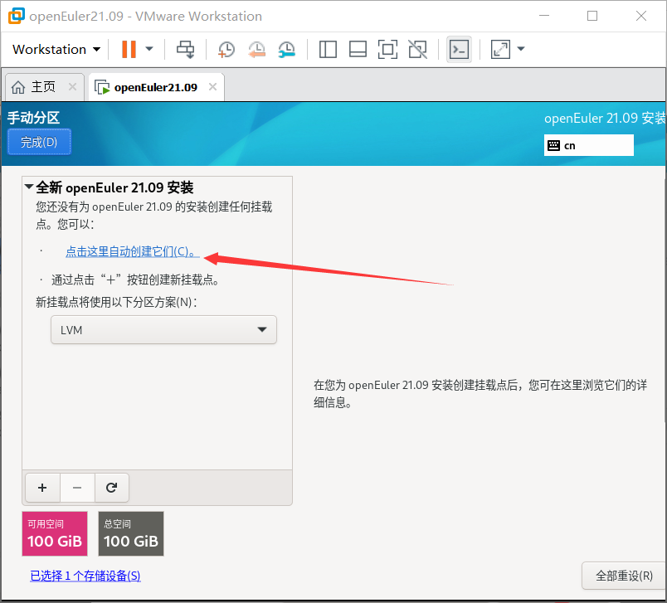Open the LVM partition scheme dropdown
The image size is (667, 603).
click(163, 329)
